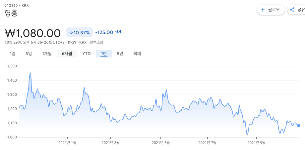Click the plus icon in the 팔로우 button
Image resolution: width=305 pixels, height=150 pixels.
(263, 10)
